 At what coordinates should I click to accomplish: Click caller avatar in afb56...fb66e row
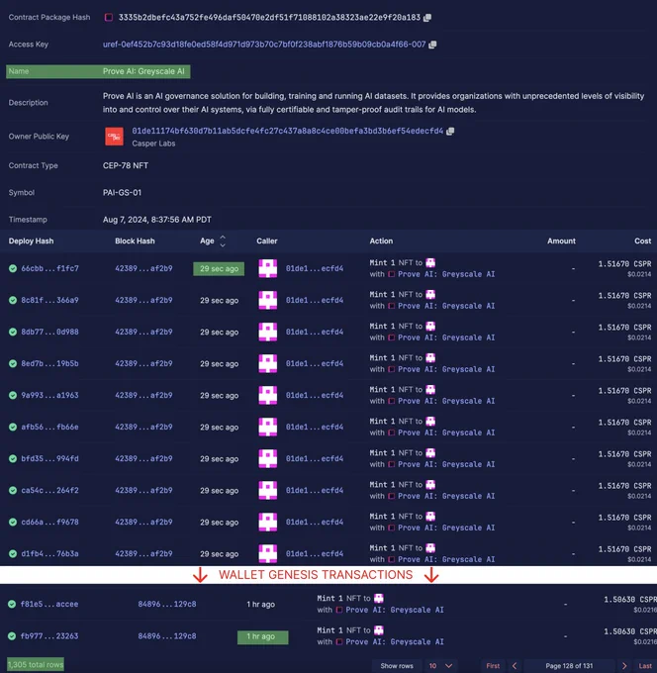(x=268, y=427)
